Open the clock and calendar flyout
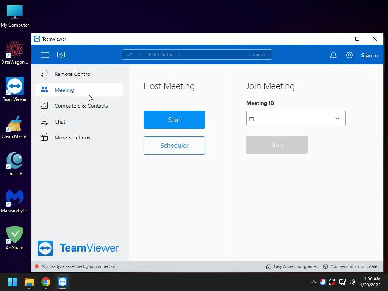Image resolution: width=388 pixels, height=291 pixels. (371, 282)
